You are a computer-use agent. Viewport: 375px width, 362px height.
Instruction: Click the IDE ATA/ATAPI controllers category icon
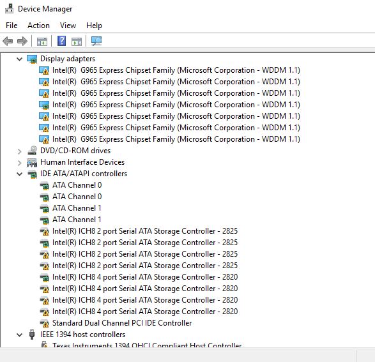(33, 174)
